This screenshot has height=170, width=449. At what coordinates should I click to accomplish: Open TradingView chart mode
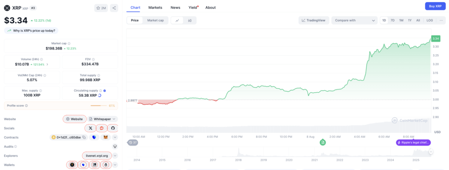click(x=314, y=20)
